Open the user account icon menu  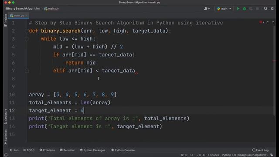point(207,9)
